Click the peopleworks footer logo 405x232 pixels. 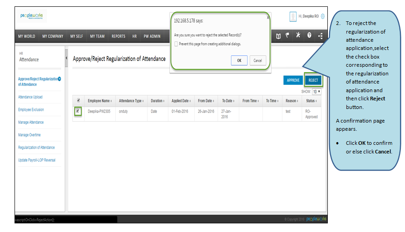[x=316, y=219]
